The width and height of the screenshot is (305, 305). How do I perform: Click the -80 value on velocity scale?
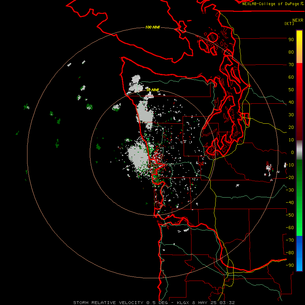(290, 253)
